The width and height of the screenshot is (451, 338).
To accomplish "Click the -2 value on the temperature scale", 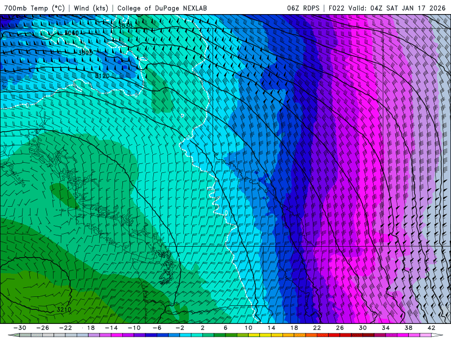I will point(180,328).
